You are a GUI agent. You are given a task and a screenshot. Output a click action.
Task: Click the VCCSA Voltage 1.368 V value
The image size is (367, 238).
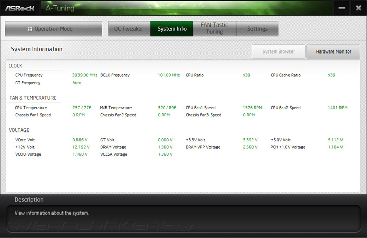[x=165, y=154]
